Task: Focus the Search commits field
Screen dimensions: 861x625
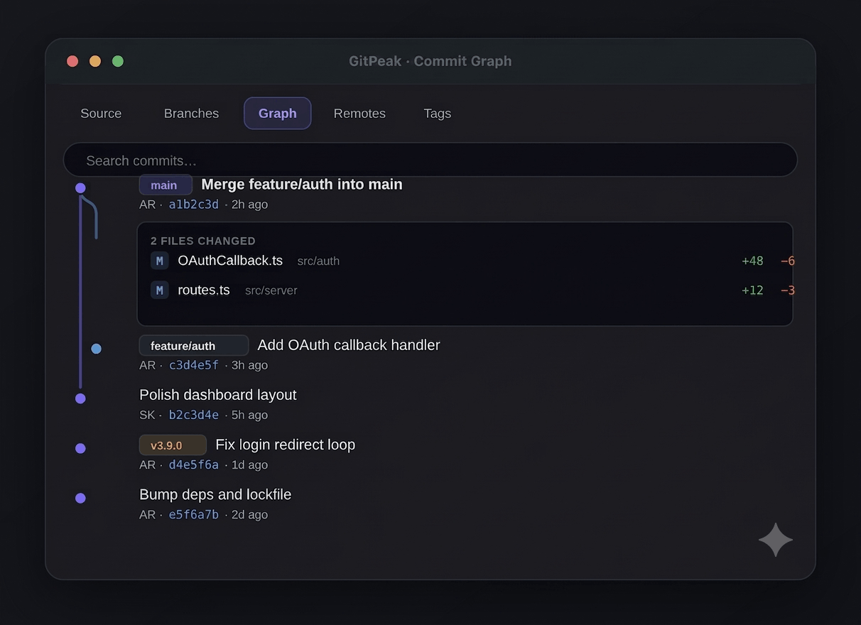Action: tap(430, 161)
